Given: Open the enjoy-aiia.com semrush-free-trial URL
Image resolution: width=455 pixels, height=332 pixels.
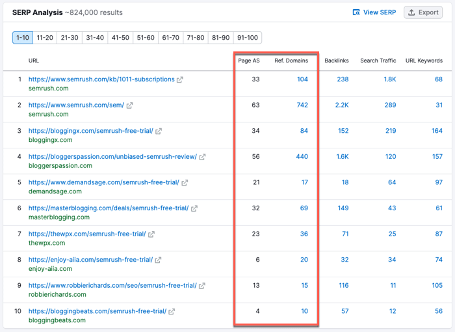Looking at the screenshot, I should click(90, 260).
